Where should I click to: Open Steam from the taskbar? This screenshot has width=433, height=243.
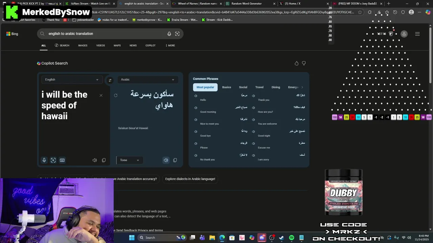pos(281,238)
